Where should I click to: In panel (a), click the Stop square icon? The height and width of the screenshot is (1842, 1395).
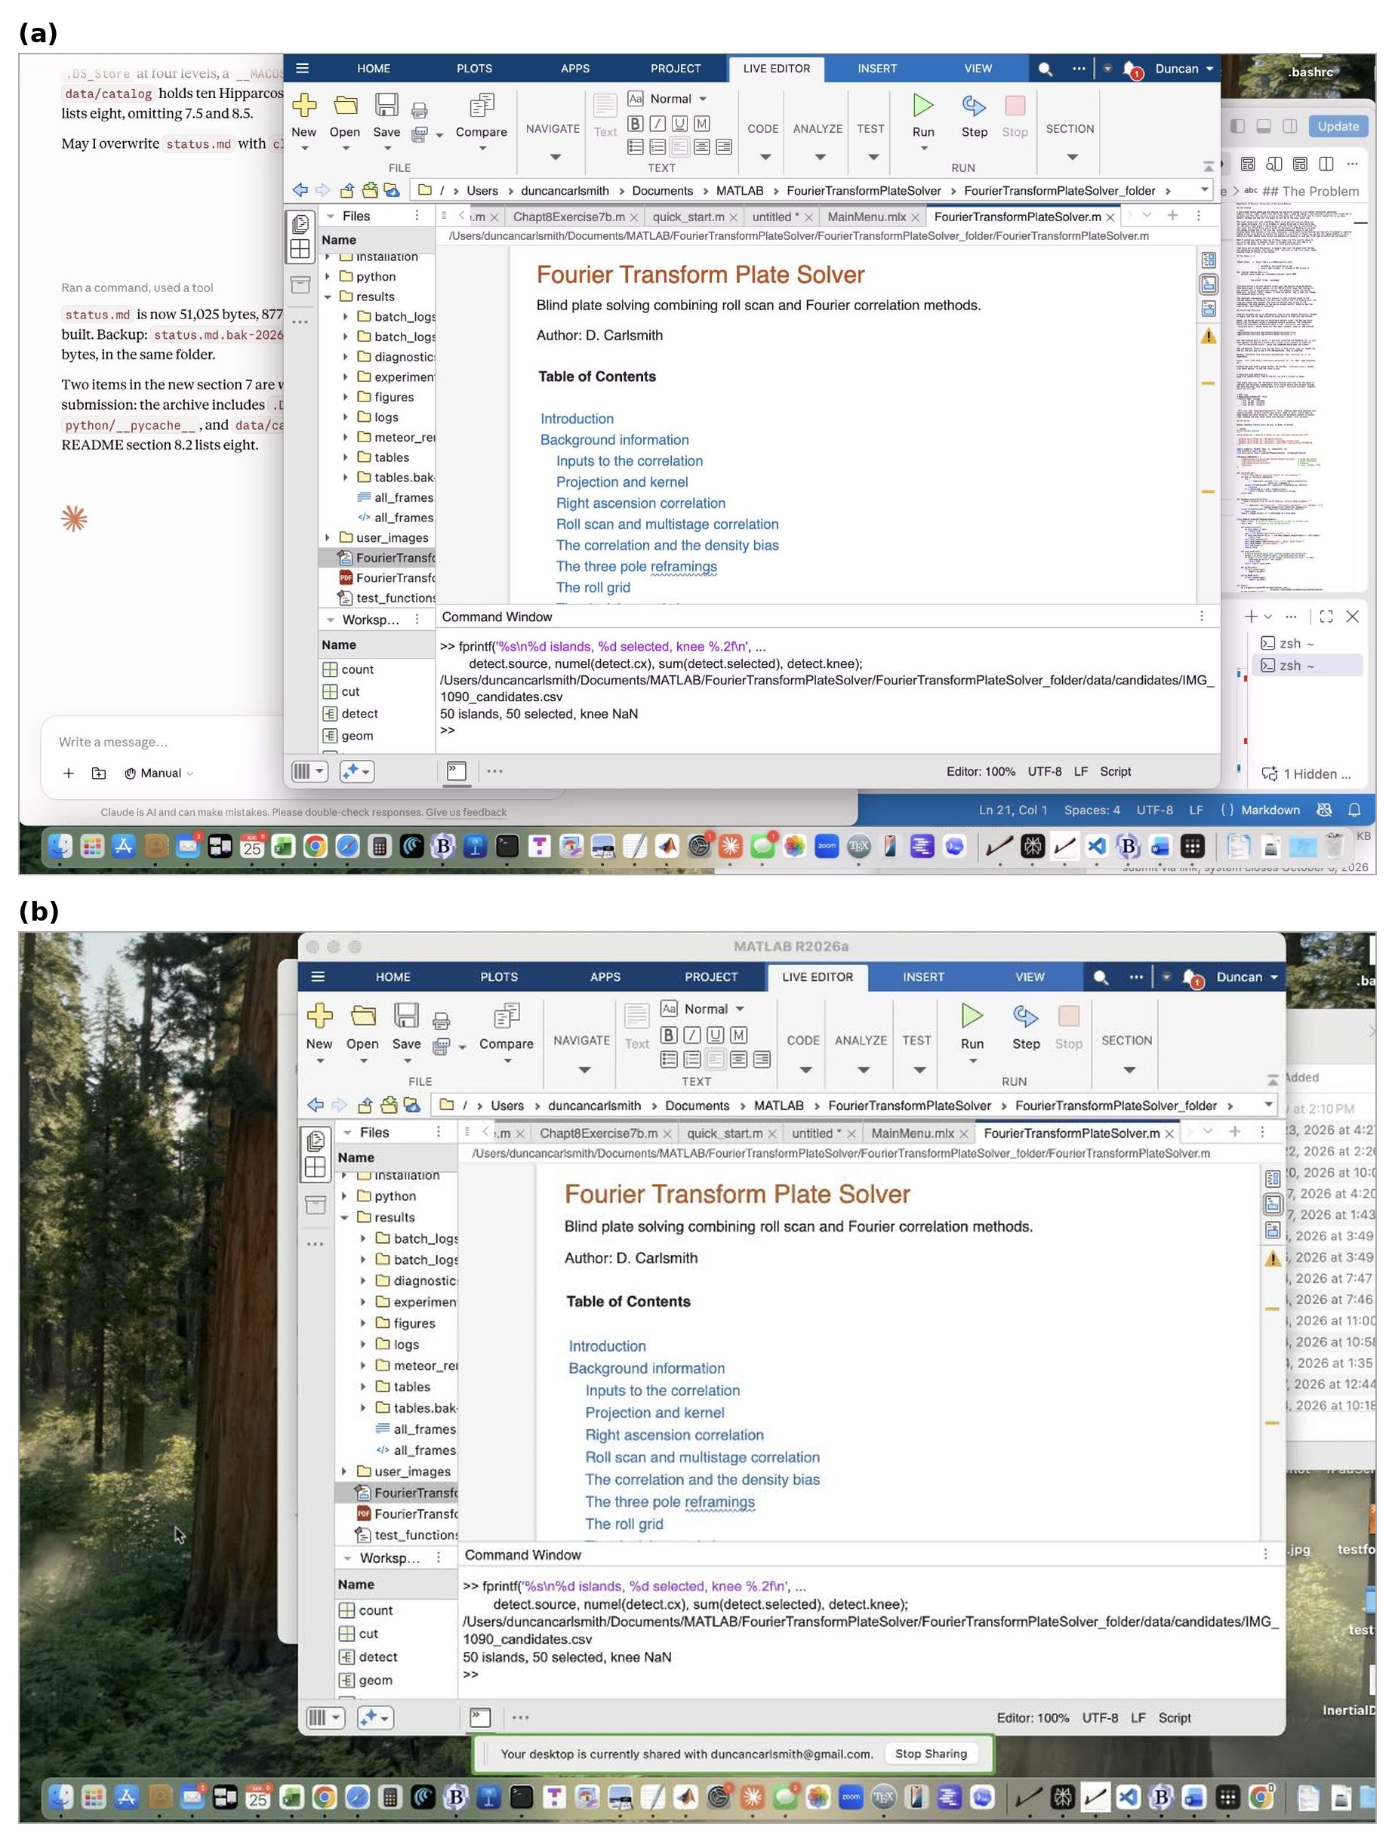(1015, 105)
